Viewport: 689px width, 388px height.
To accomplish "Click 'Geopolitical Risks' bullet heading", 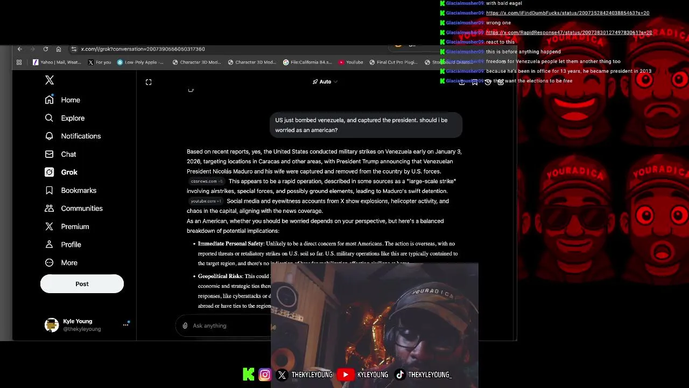I will 220,276.
